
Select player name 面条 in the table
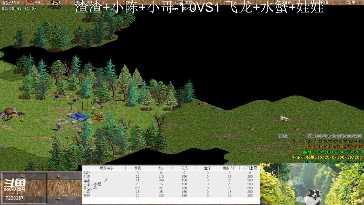pyautogui.click(x=87, y=180)
